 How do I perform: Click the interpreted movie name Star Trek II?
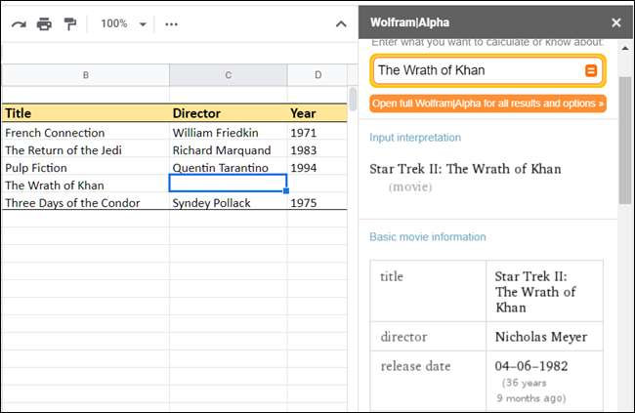(x=465, y=169)
